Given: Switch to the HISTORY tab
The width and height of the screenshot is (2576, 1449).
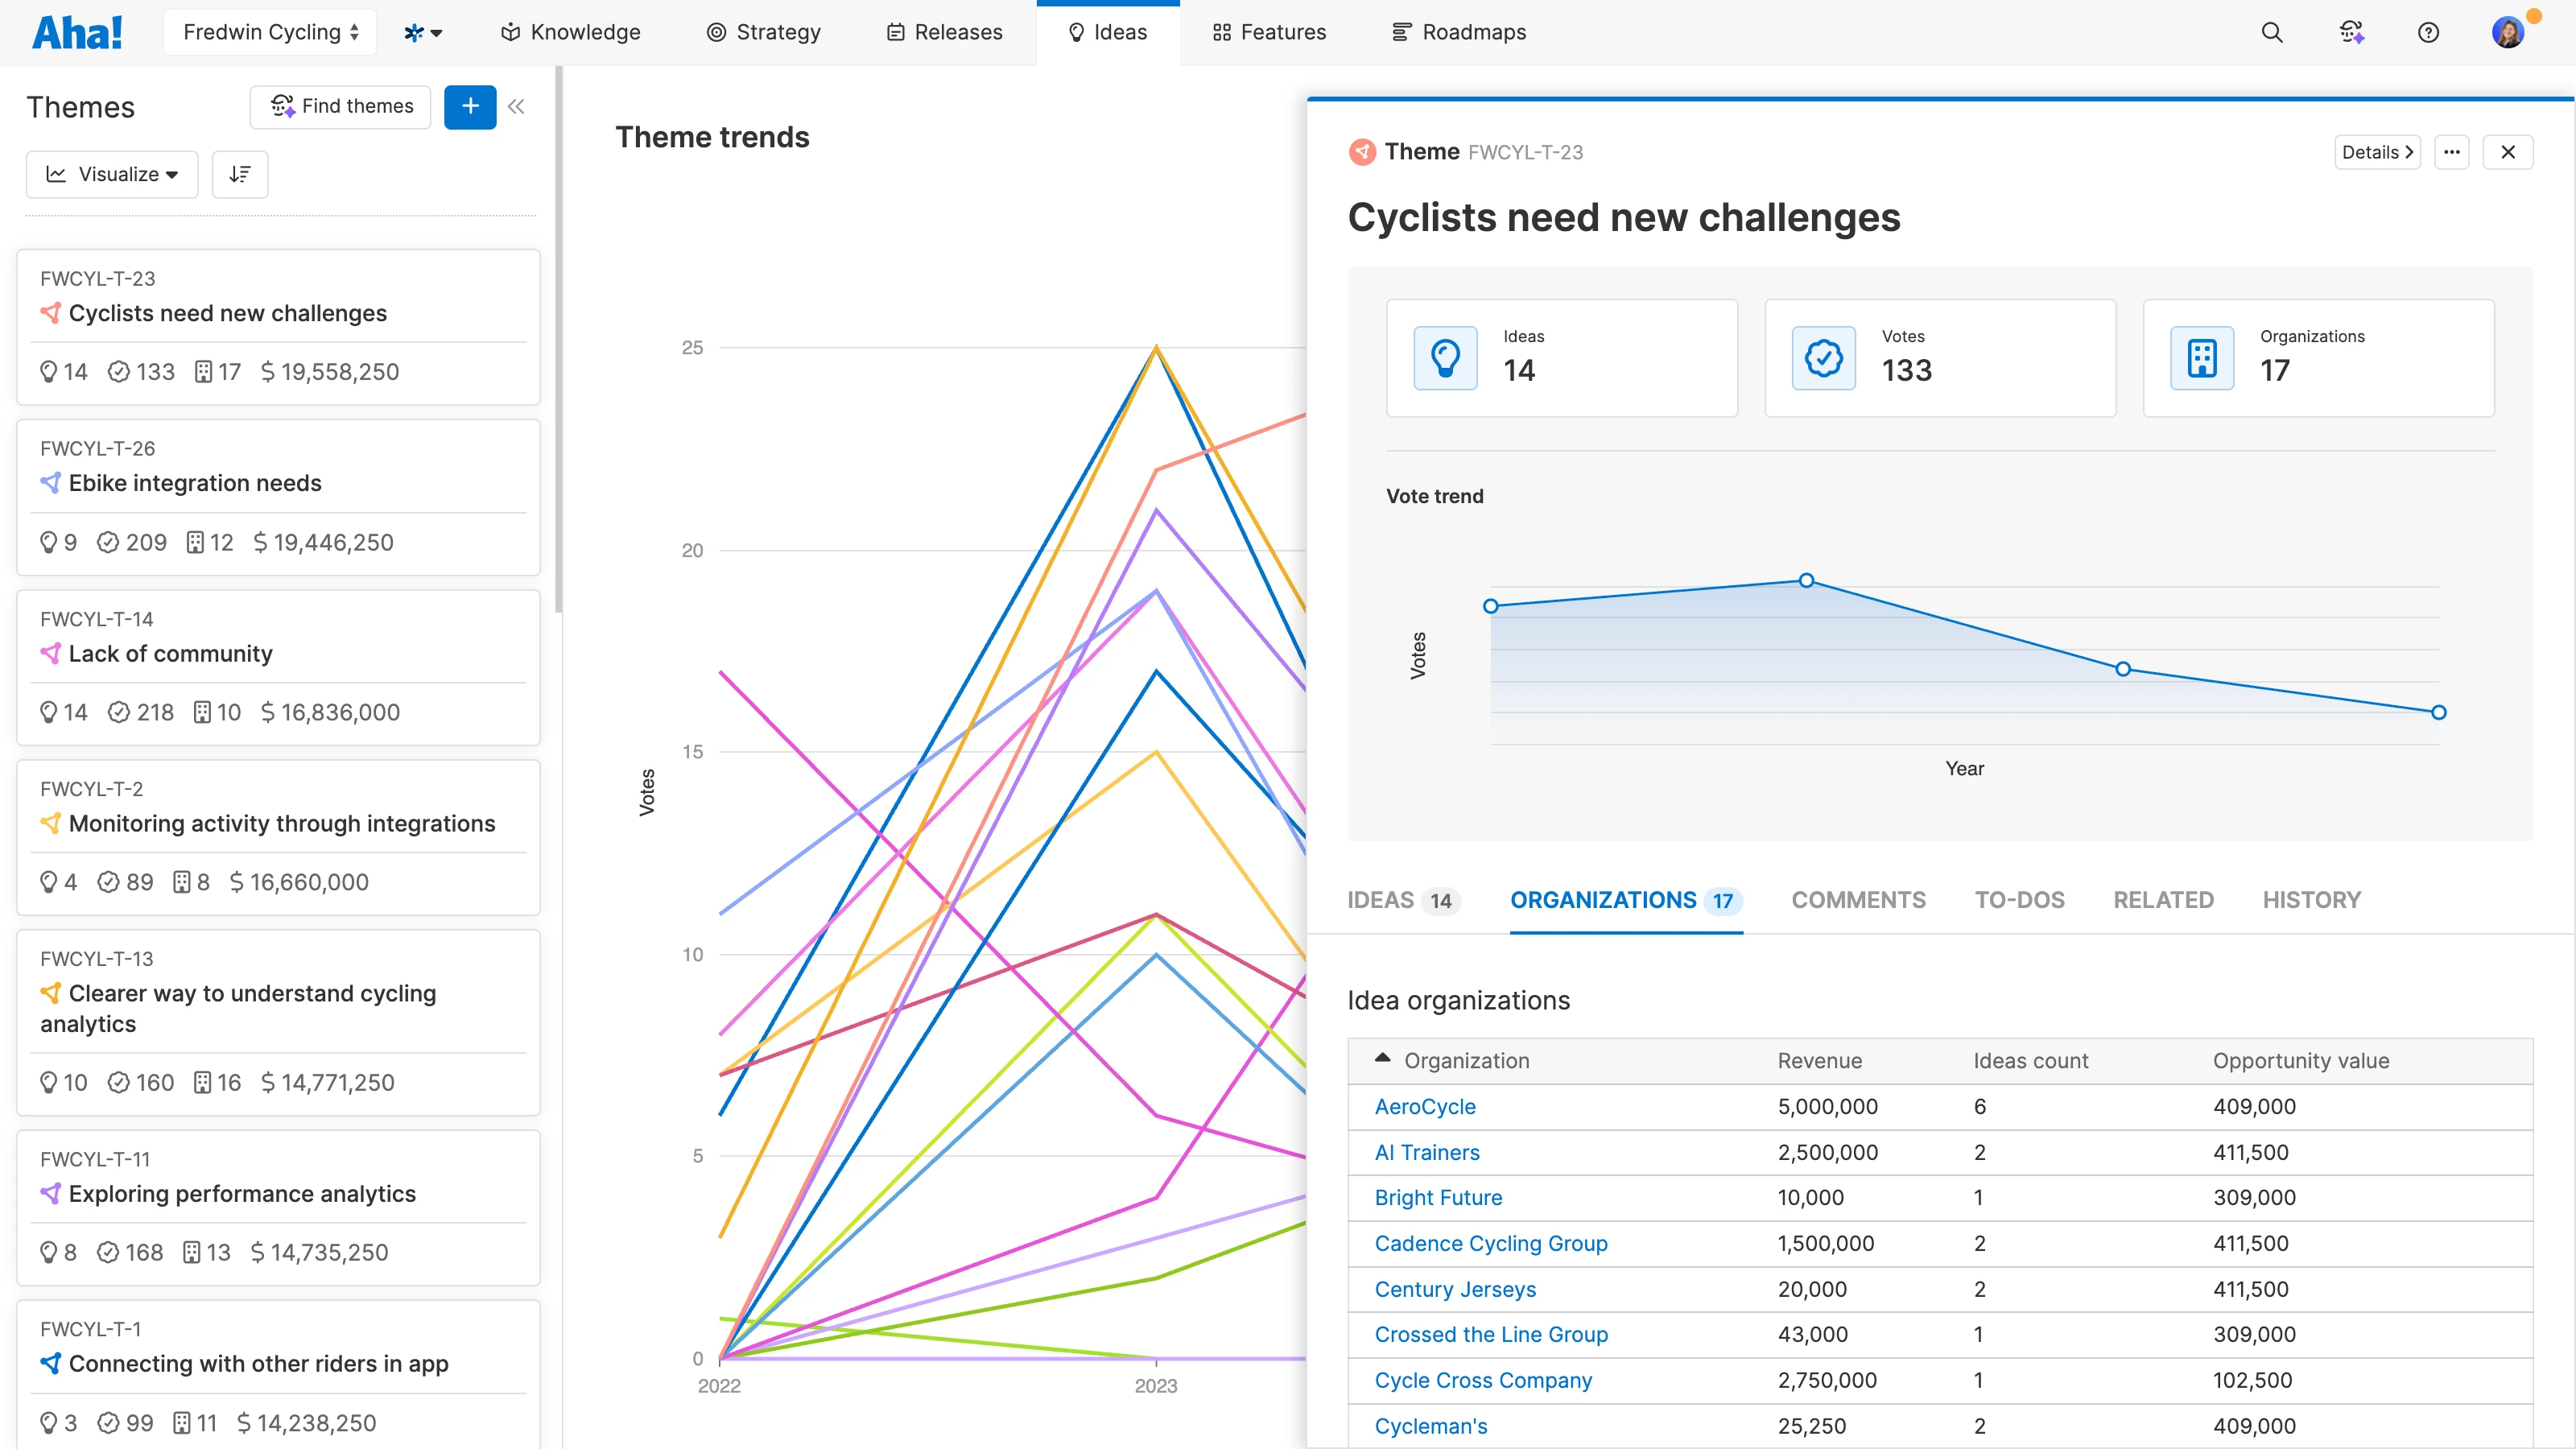Looking at the screenshot, I should (x=2311, y=900).
